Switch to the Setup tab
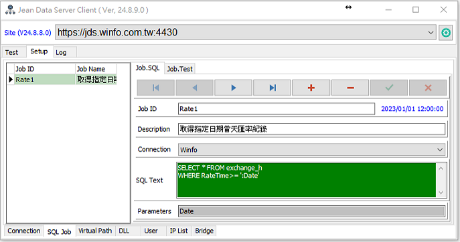 coord(39,51)
